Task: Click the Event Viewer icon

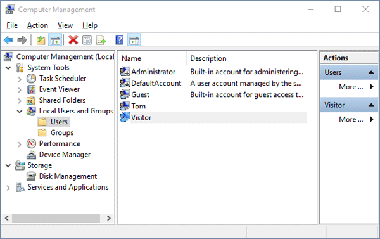Action: pos(31,89)
